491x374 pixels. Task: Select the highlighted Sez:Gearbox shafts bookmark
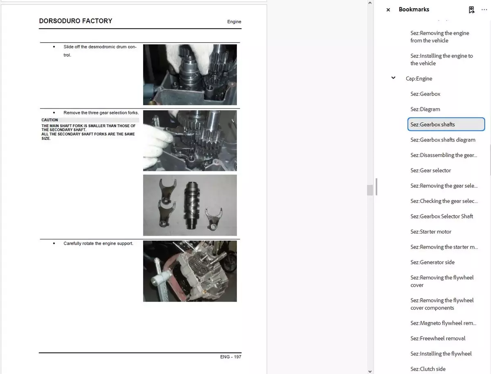(x=446, y=125)
